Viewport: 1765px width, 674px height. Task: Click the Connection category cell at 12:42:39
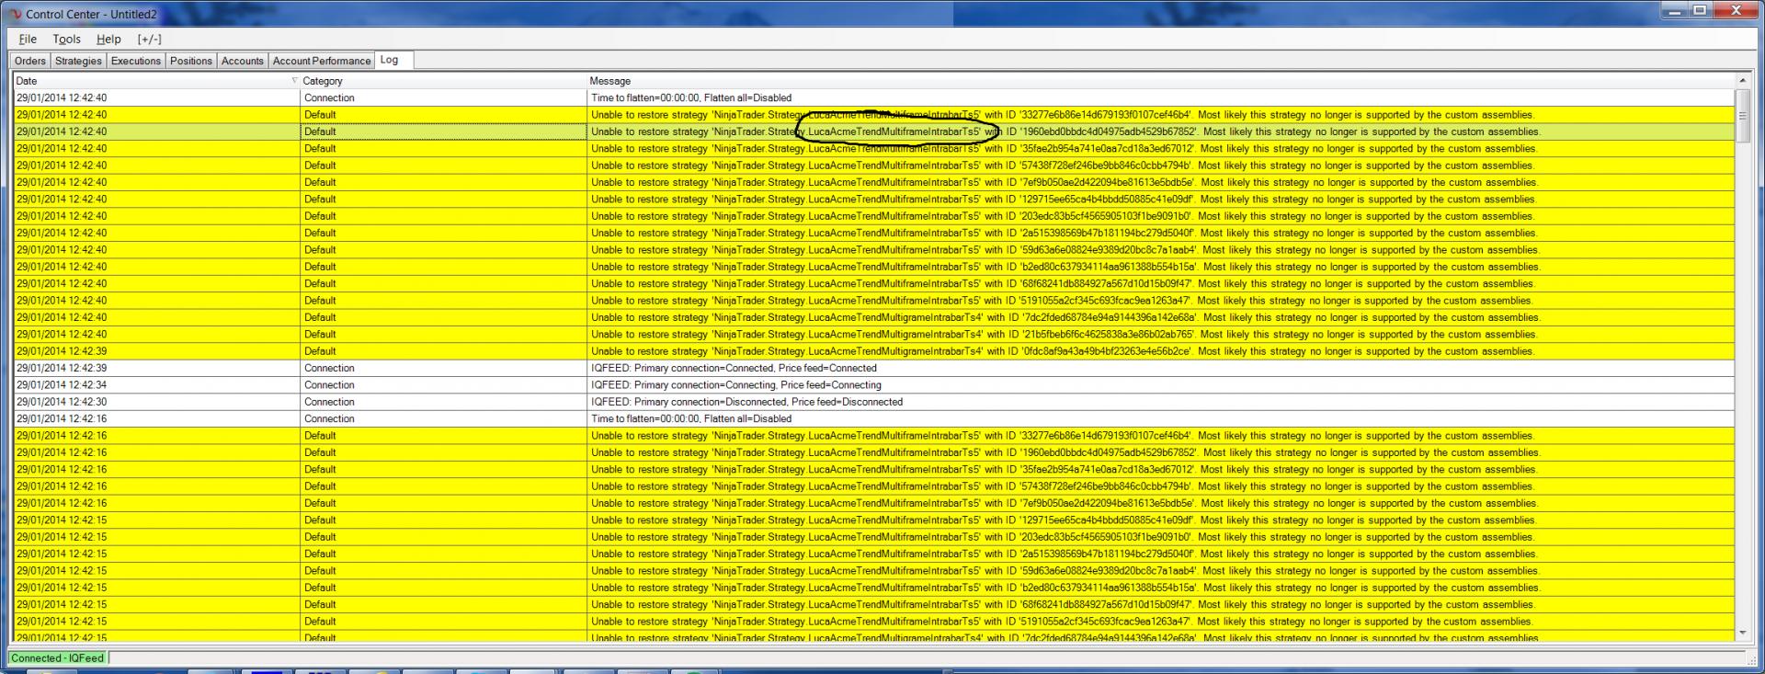443,368
